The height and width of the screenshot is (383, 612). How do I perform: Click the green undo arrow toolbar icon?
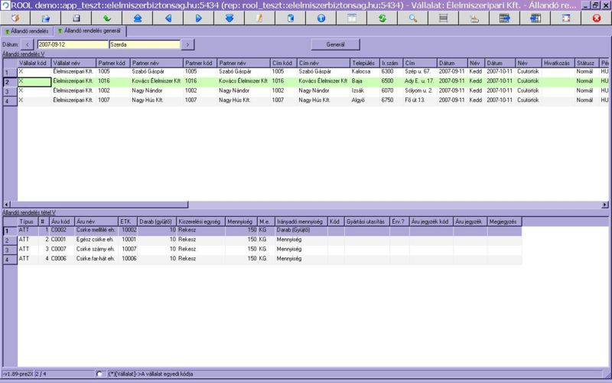[x=107, y=18]
